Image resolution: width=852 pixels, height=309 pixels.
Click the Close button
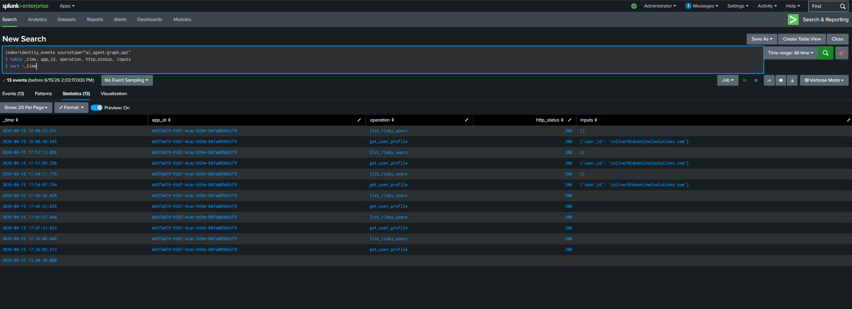coord(837,39)
